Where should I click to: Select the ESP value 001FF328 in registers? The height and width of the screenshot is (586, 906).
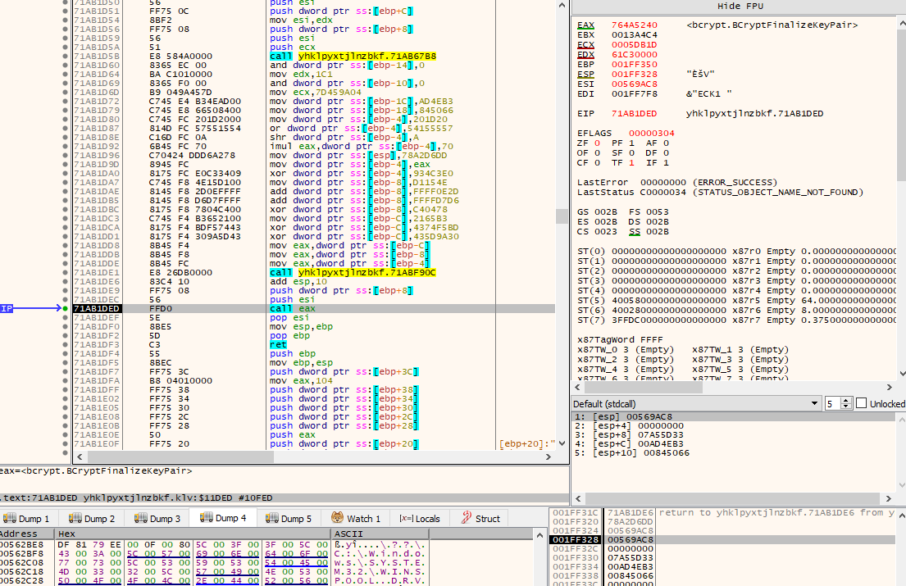coord(635,74)
